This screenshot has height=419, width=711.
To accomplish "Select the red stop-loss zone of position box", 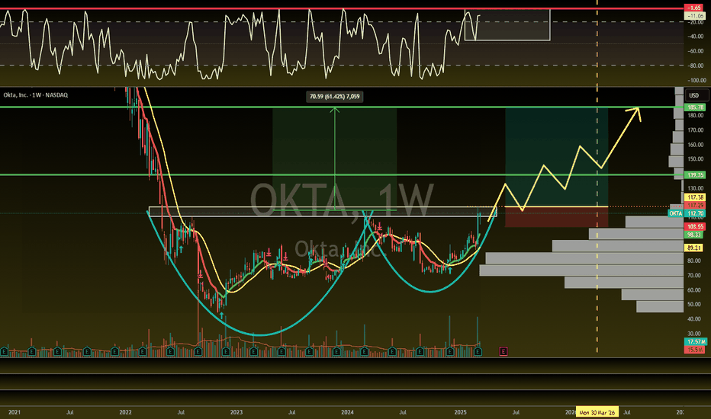I will (x=556, y=217).
